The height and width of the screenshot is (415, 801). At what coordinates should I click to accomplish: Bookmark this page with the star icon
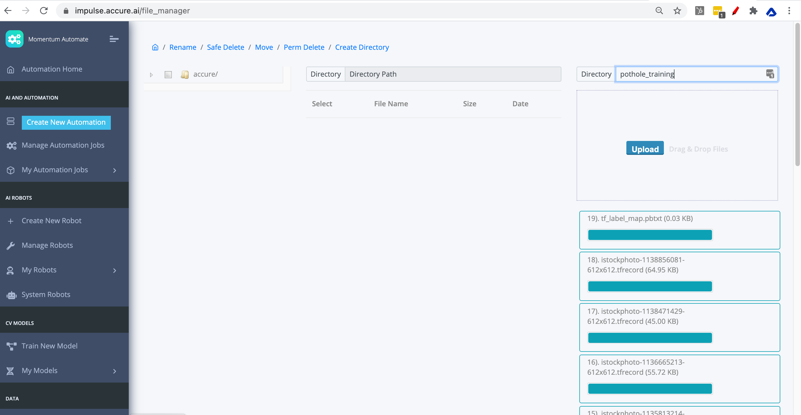tap(677, 11)
